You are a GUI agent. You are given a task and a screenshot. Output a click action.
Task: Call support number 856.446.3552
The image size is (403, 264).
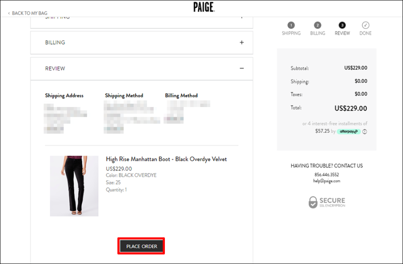click(327, 175)
